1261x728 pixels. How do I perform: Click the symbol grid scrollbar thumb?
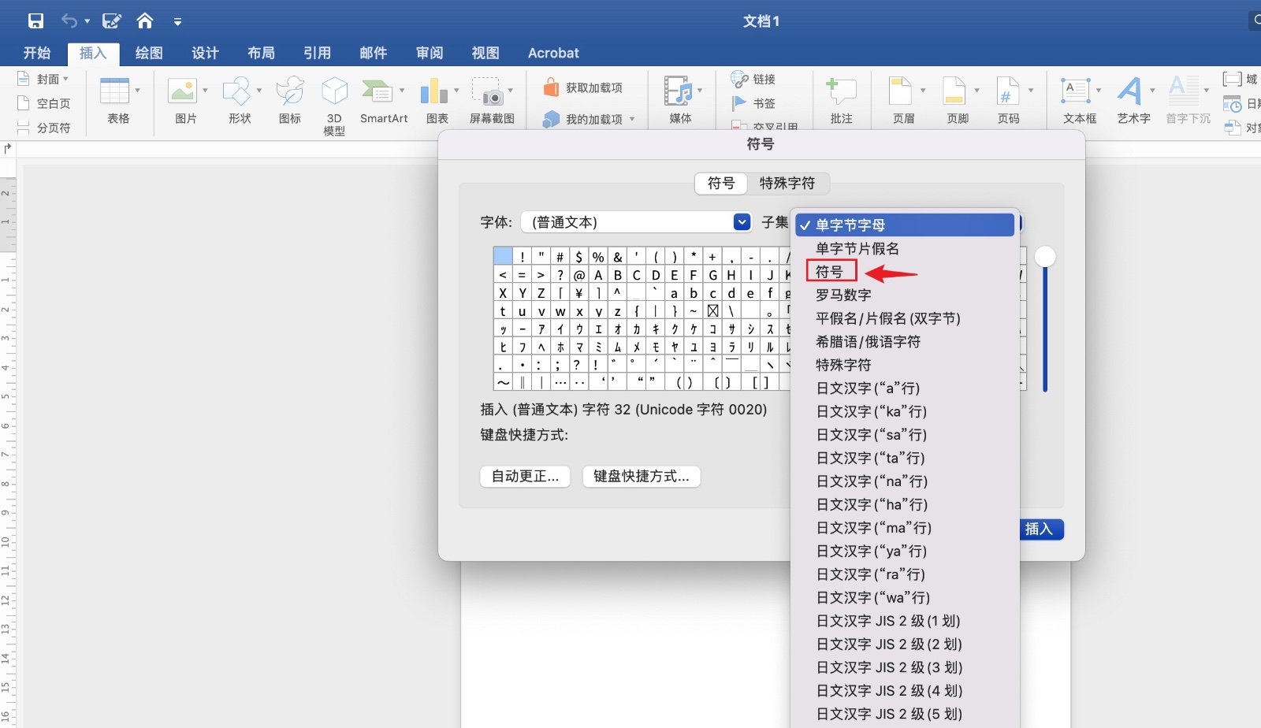pyautogui.click(x=1045, y=256)
